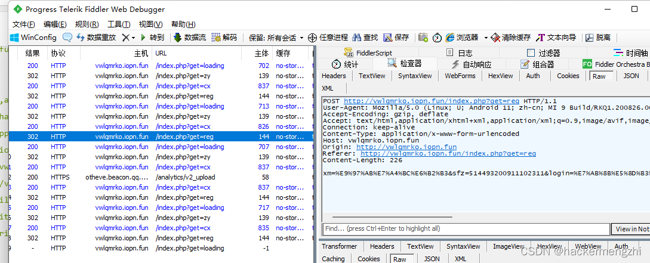Click the X remove sessions icon
The width and height of the screenshot is (650, 263).
(125, 38)
